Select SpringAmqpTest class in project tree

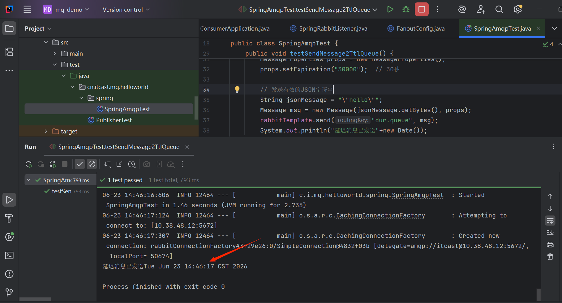[x=109, y=109]
